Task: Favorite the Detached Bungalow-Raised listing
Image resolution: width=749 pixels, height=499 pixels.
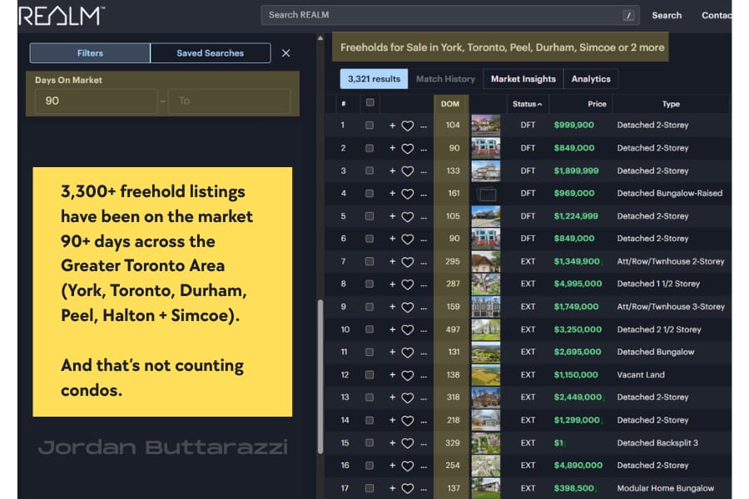Action: 408,194
